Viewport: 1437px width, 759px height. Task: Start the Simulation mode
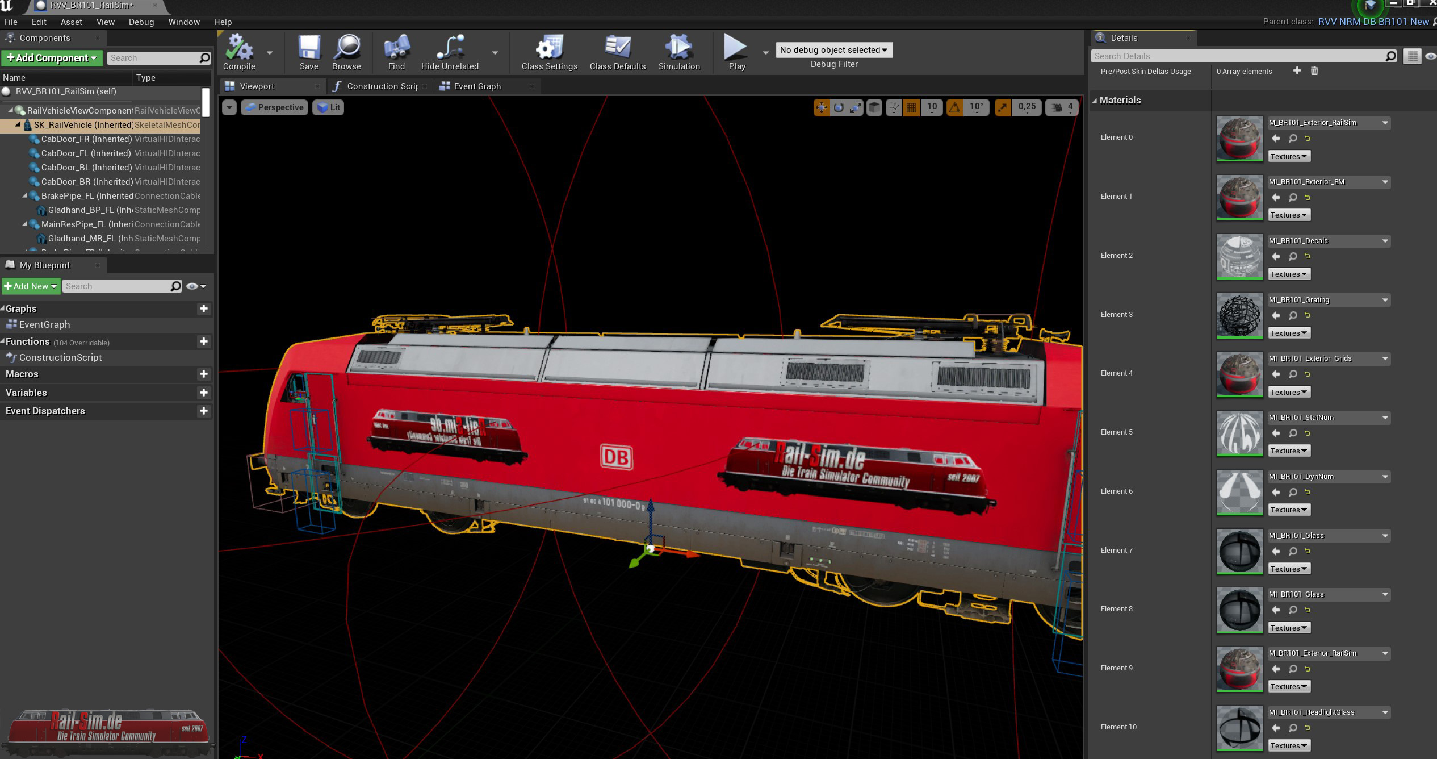tap(679, 52)
